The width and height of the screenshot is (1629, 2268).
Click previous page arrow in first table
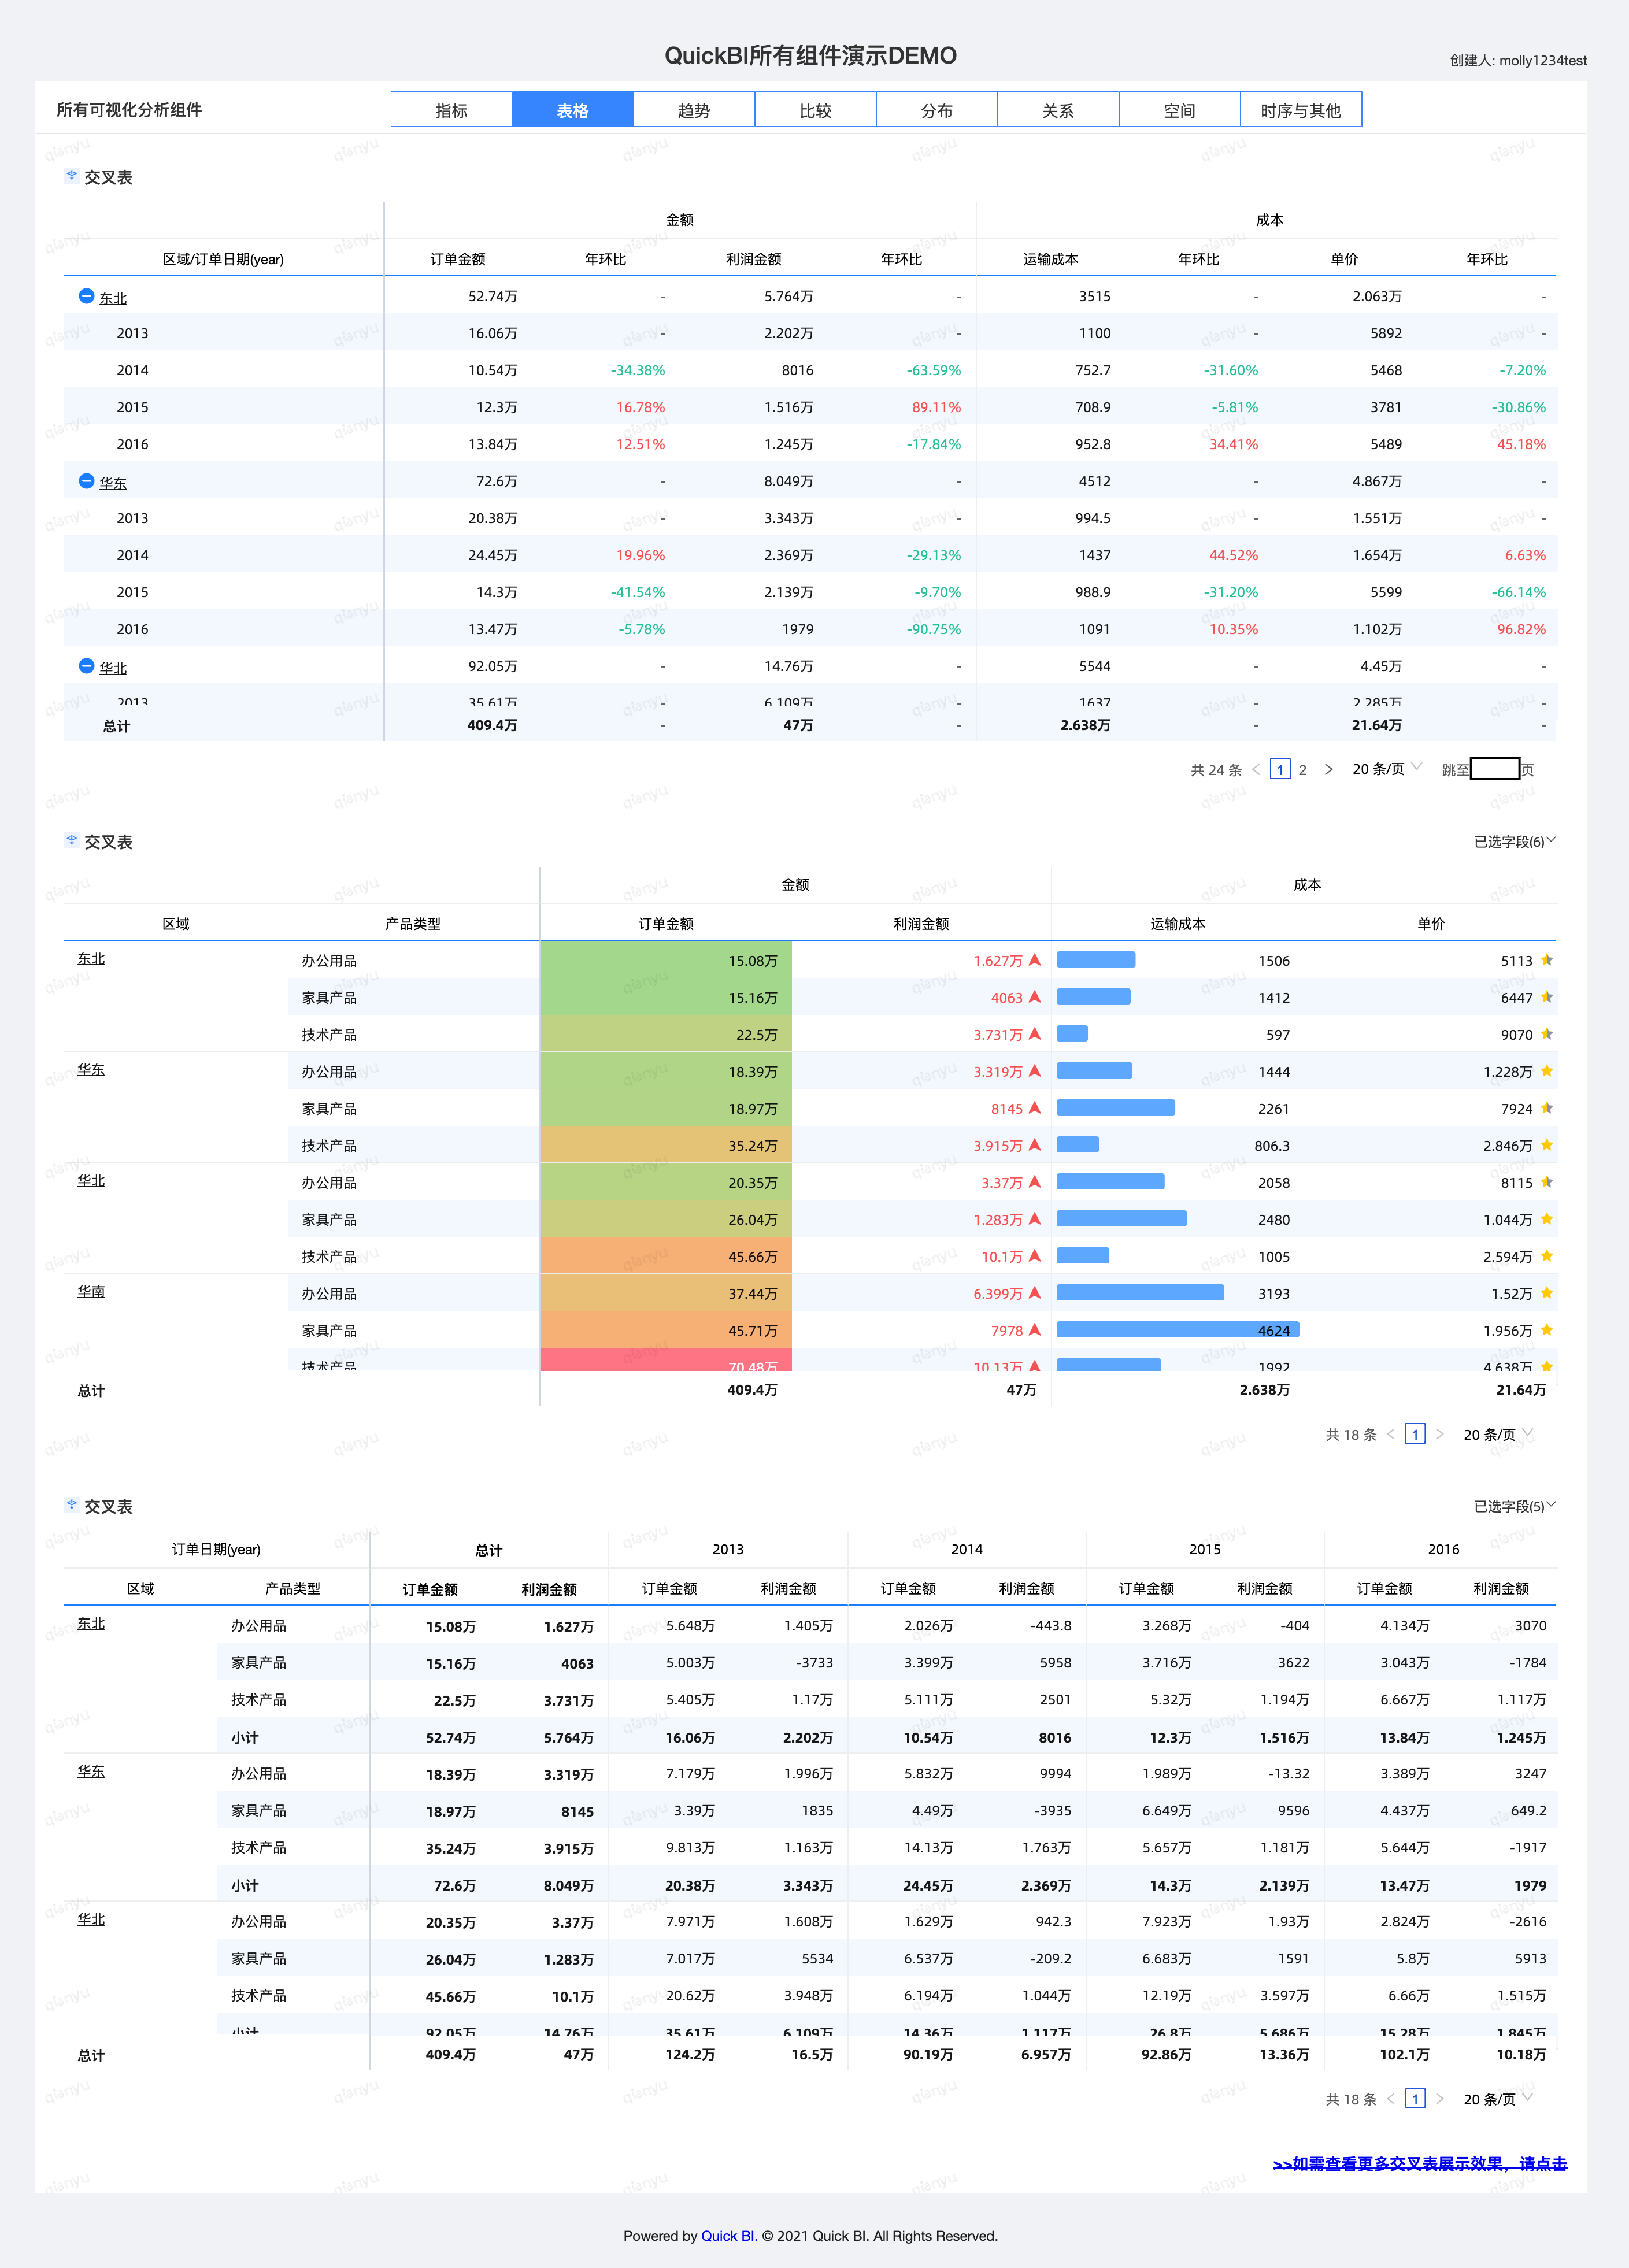pos(1256,769)
